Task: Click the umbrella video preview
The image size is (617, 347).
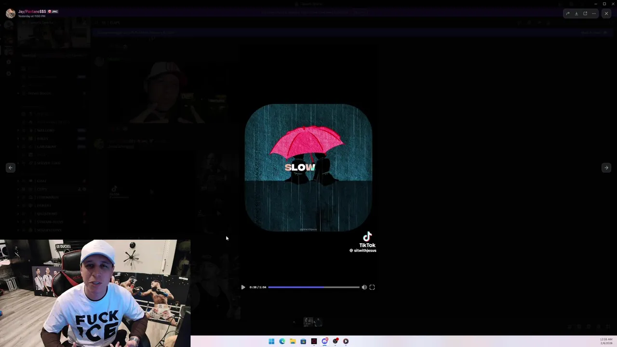Action: (x=308, y=168)
